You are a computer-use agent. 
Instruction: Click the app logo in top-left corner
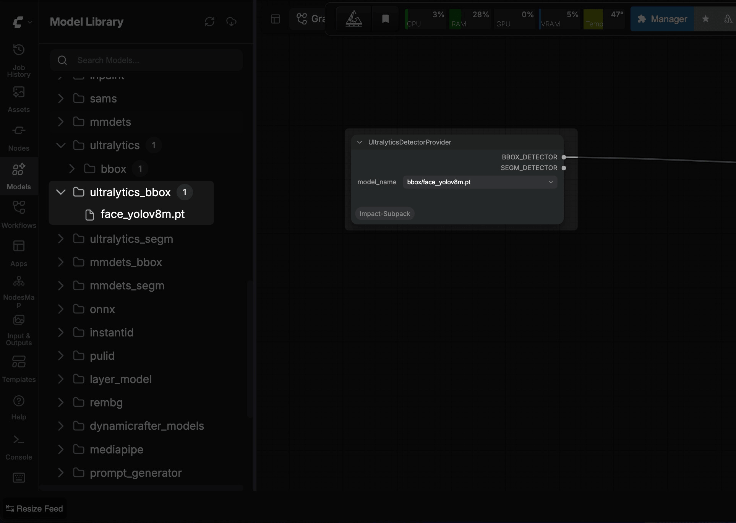click(18, 22)
